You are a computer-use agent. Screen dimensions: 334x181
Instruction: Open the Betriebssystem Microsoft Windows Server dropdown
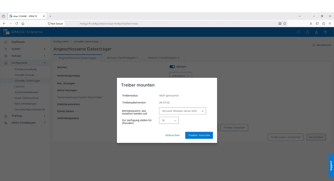(182, 111)
